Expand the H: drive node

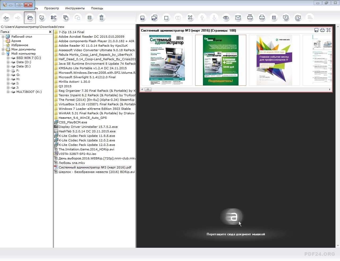(x=8, y=79)
